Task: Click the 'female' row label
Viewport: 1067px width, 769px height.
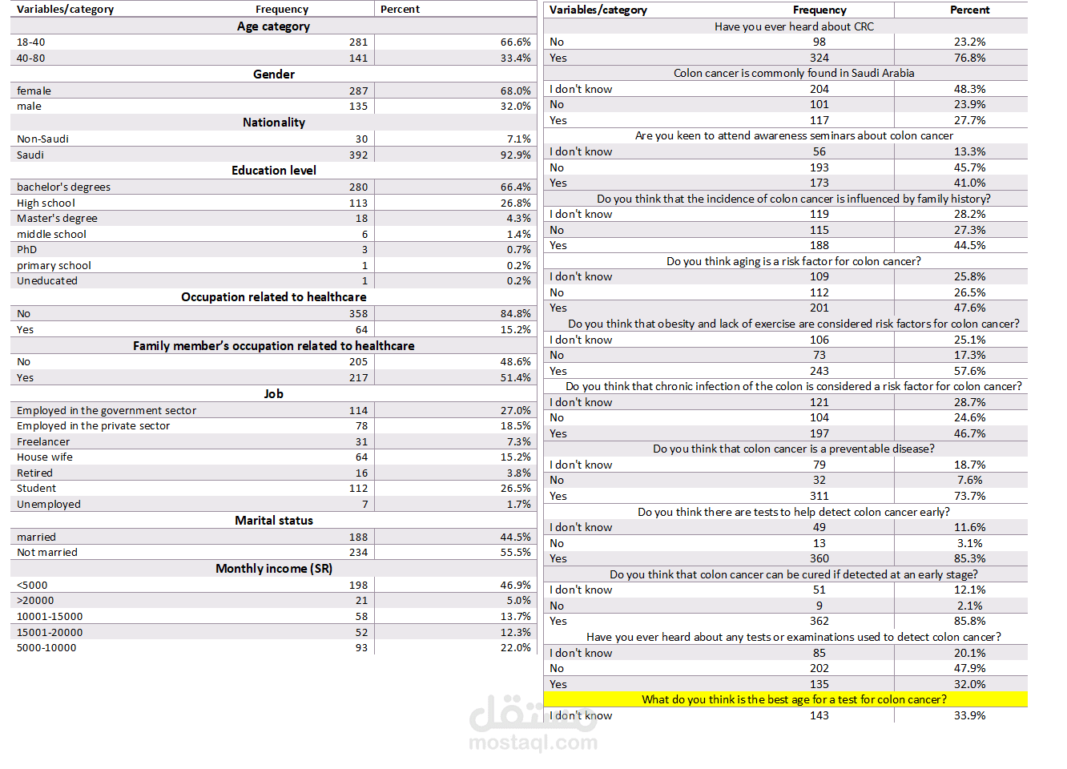Action: pos(34,91)
